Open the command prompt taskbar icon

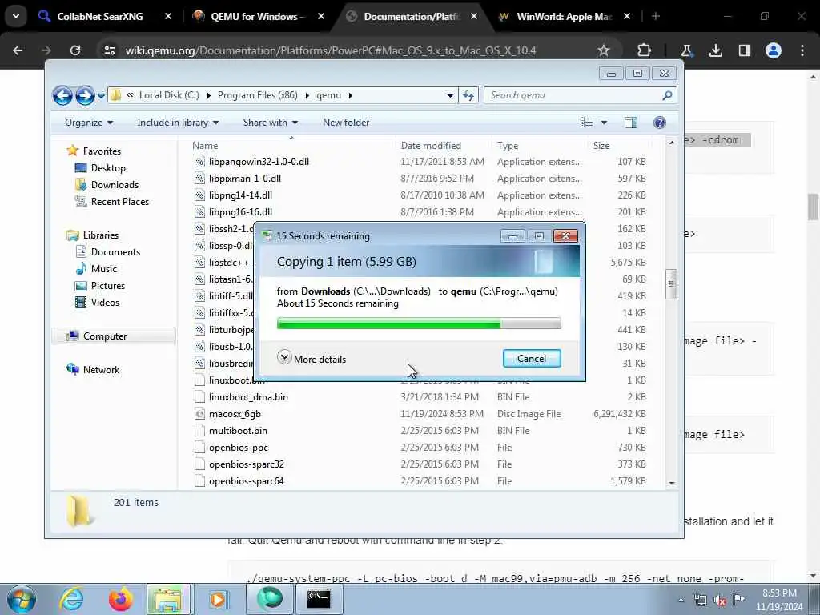[319, 599]
